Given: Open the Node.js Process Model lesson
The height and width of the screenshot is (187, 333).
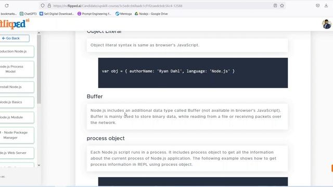Looking at the screenshot, I should [17, 69].
